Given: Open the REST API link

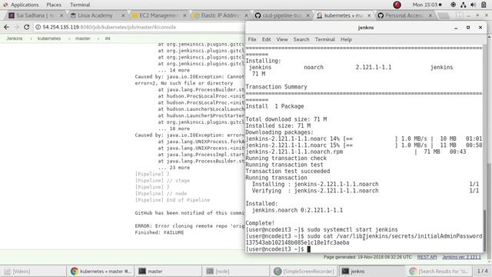Looking at the screenshot, I should tap(427, 257).
